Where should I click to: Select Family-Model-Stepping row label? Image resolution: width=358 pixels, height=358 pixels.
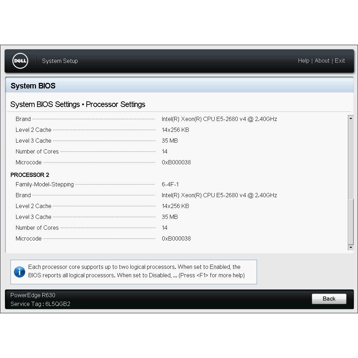[x=44, y=184]
